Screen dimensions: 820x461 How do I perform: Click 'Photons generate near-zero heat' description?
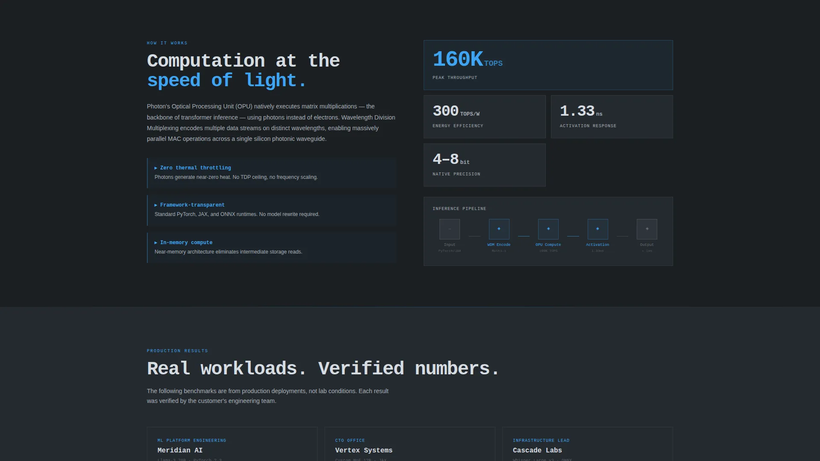coord(236,177)
